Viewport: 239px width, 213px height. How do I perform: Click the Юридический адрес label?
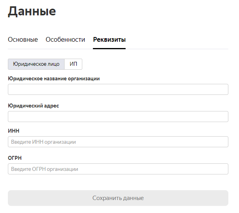[x=33, y=106]
